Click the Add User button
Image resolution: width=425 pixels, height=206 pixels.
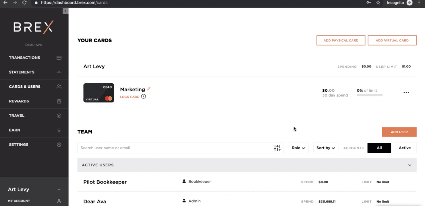pos(399,132)
